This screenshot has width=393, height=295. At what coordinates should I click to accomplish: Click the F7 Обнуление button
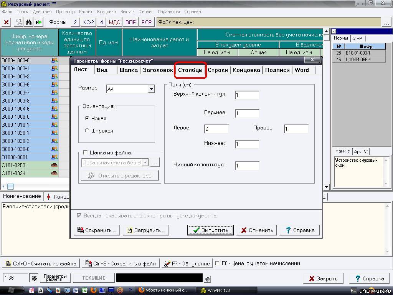(x=187, y=264)
